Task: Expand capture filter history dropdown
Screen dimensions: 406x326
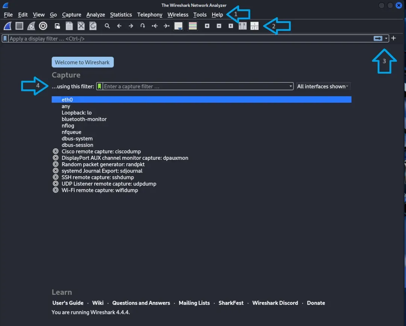Action: click(291, 86)
